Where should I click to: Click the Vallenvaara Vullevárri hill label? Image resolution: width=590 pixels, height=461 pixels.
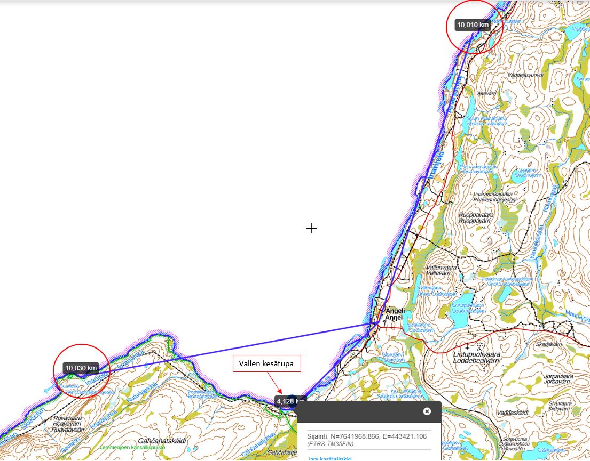tap(442, 270)
